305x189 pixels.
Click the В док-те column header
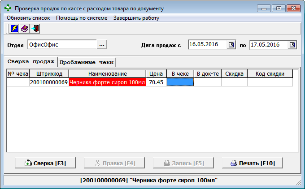point(208,74)
